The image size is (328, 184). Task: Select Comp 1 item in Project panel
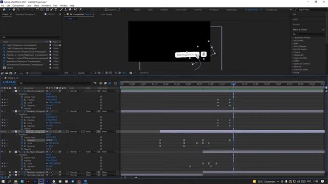point(10,68)
